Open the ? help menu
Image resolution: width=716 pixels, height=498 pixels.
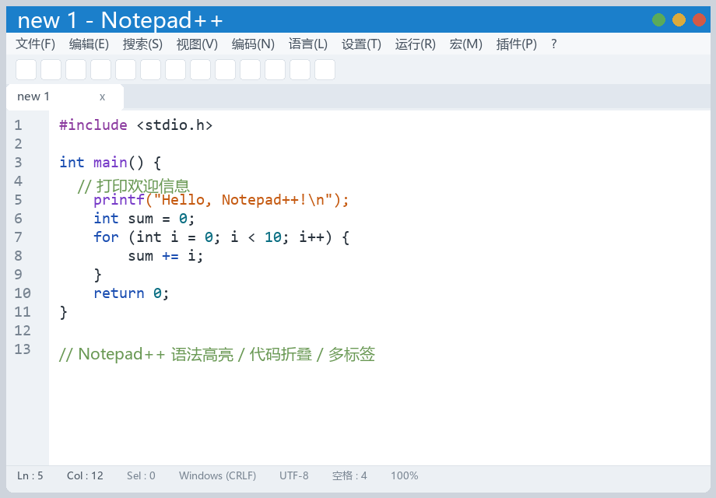click(554, 44)
